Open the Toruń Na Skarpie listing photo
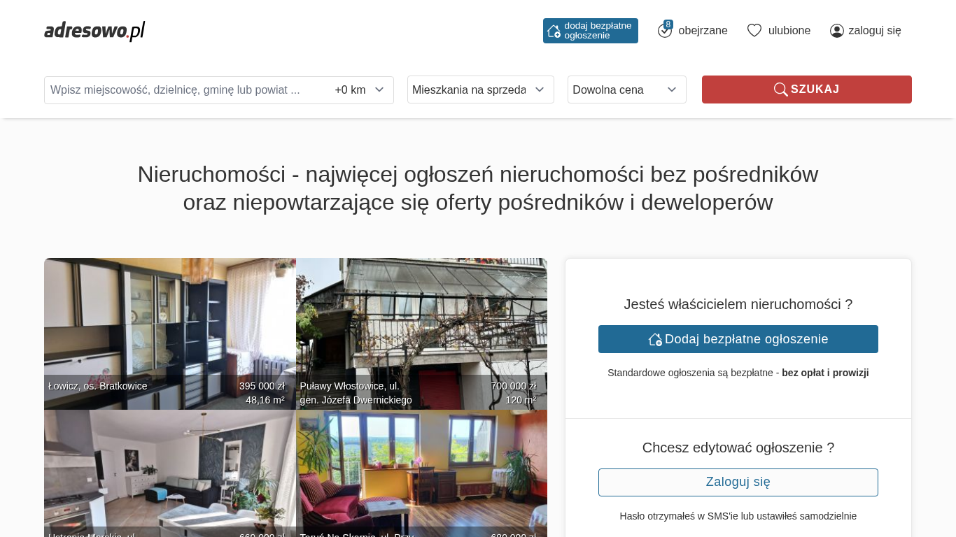The image size is (956, 537). (x=421, y=473)
